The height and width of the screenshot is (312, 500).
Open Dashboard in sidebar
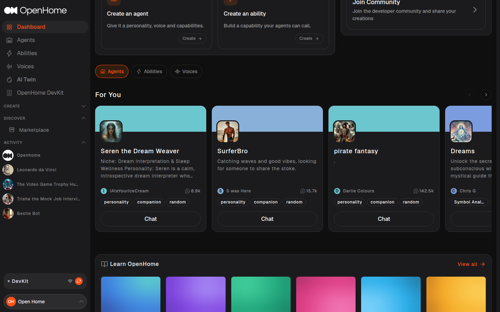[x=45, y=27]
